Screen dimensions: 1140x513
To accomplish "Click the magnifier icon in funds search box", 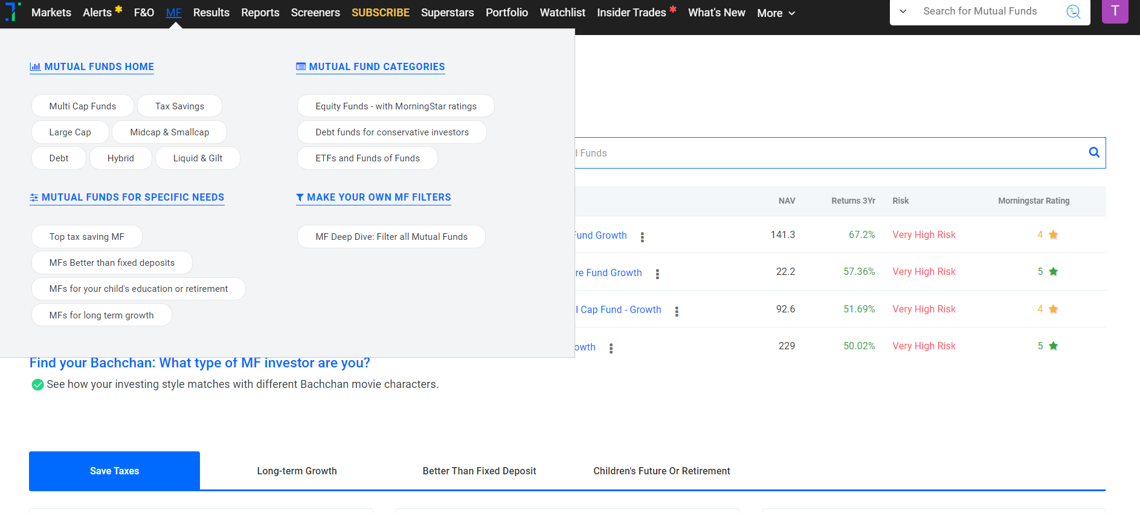I will [1093, 152].
